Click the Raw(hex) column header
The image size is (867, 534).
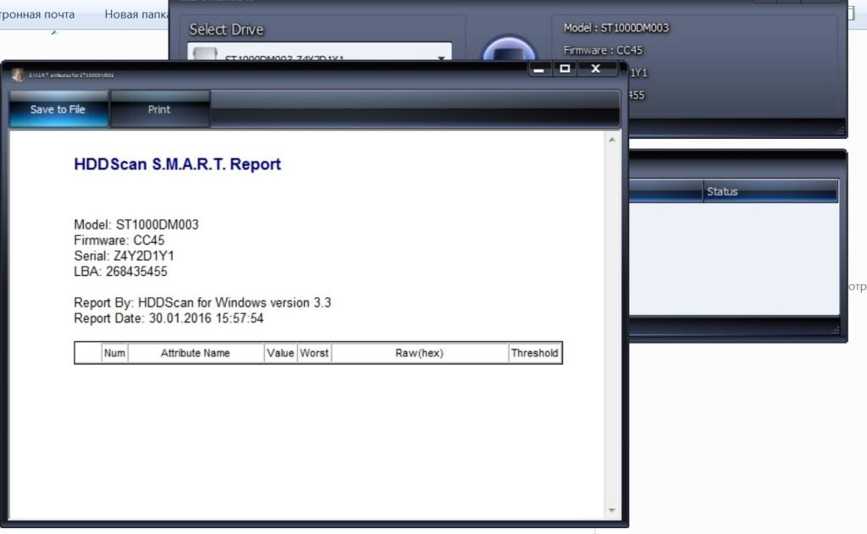tap(419, 353)
